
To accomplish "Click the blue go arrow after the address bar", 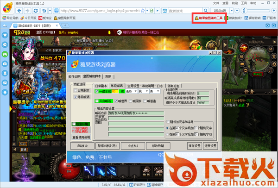I will [x=158, y=11].
